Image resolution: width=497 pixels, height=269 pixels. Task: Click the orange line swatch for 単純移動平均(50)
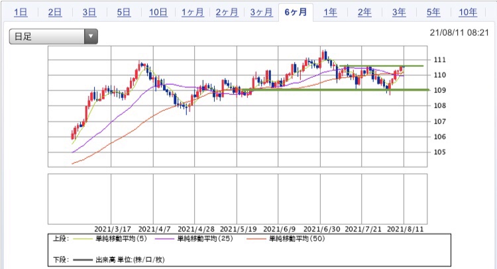tap(256, 239)
